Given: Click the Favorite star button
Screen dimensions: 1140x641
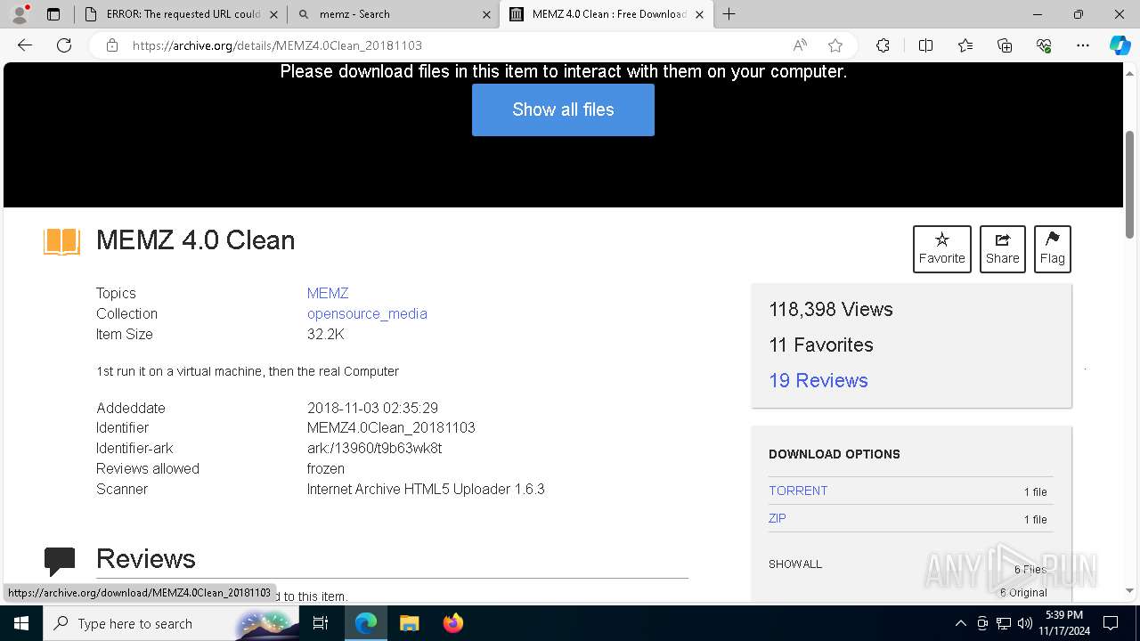Looking at the screenshot, I should pyautogui.click(x=941, y=249).
